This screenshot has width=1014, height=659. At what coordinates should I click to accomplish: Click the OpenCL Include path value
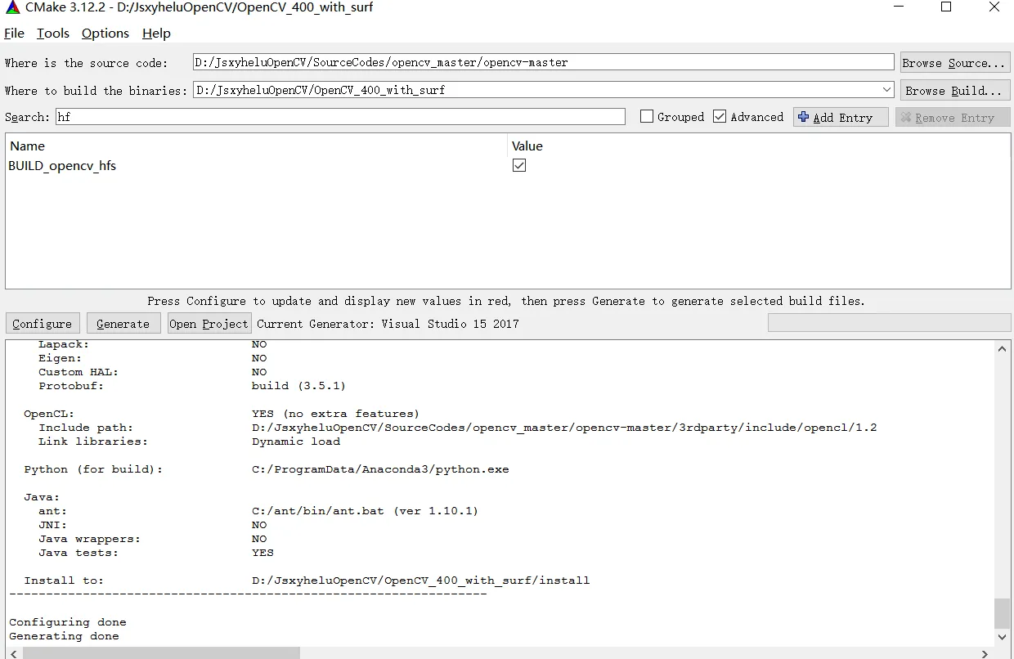(564, 428)
